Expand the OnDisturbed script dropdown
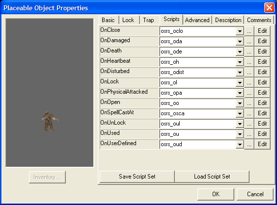Viewport: 277px width, 205px height. pos(240,72)
